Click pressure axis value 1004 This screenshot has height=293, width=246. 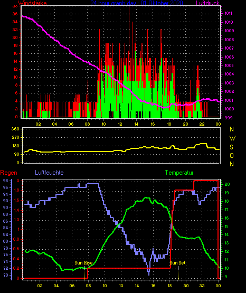(x=229, y=74)
